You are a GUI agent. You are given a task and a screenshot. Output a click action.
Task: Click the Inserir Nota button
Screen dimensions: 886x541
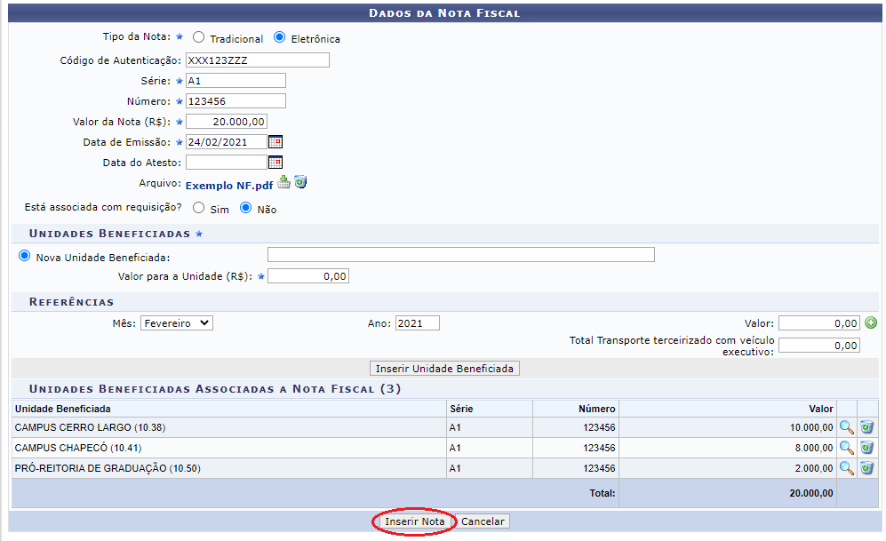[x=414, y=521]
